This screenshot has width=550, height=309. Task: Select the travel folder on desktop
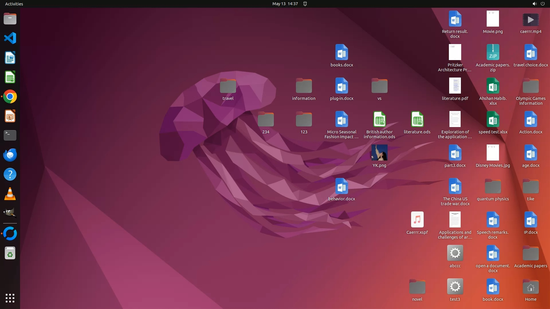228,86
